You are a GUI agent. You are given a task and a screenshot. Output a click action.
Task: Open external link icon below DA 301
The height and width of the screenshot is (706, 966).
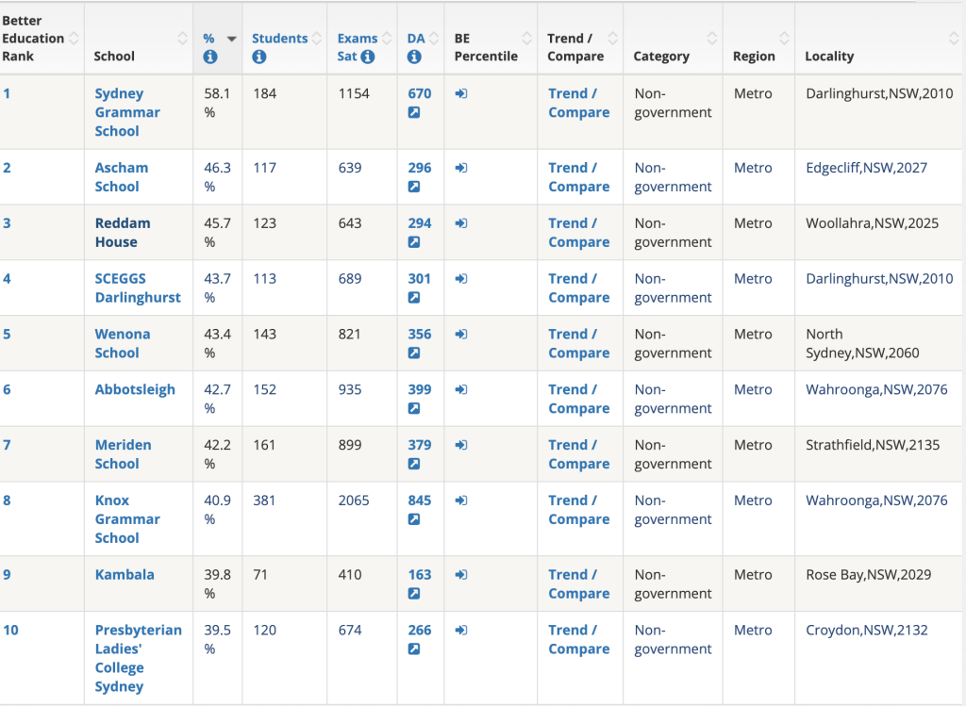click(x=414, y=297)
